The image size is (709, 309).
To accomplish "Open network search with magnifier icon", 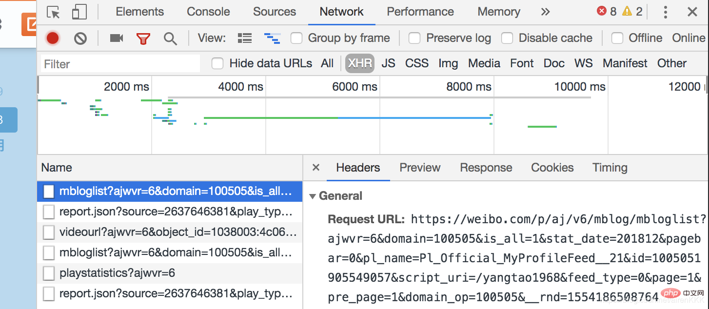I will coord(170,39).
